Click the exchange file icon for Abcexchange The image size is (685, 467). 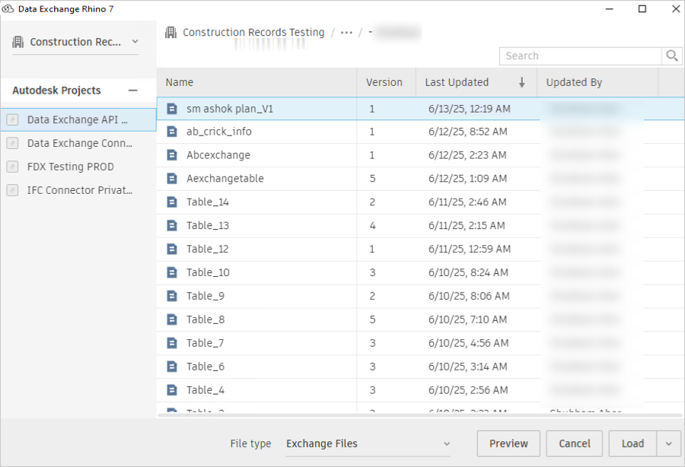coord(172,155)
